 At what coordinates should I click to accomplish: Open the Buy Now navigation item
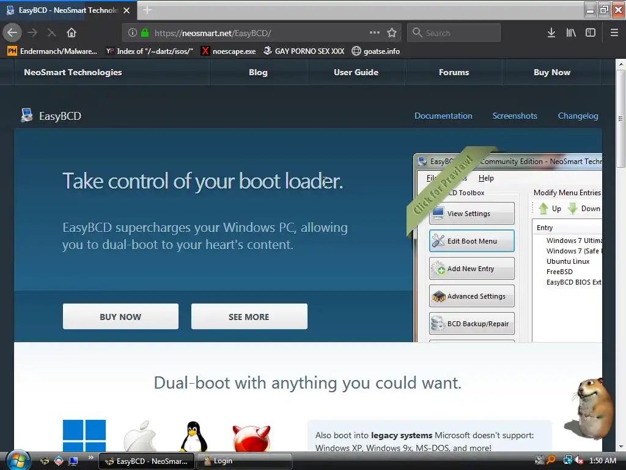tap(552, 72)
